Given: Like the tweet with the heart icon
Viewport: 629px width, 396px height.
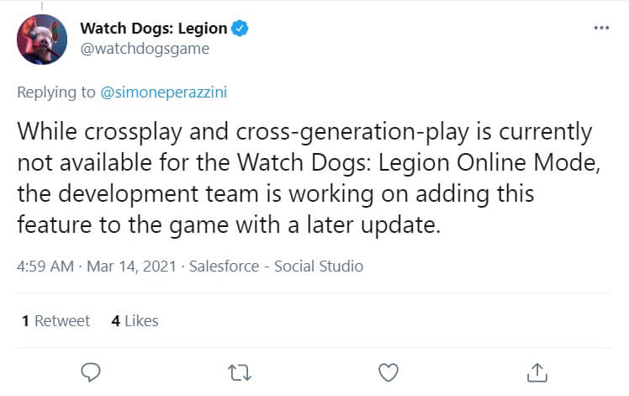Looking at the screenshot, I should pos(388,372).
